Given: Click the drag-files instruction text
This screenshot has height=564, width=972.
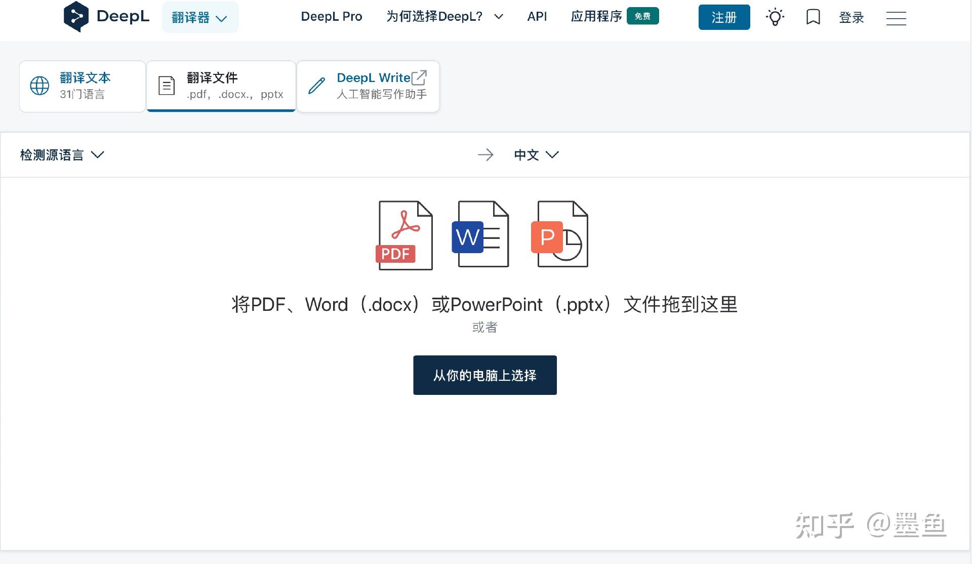Looking at the screenshot, I should [484, 304].
